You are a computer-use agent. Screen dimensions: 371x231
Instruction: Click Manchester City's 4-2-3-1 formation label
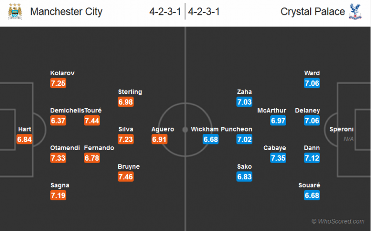click(x=165, y=12)
